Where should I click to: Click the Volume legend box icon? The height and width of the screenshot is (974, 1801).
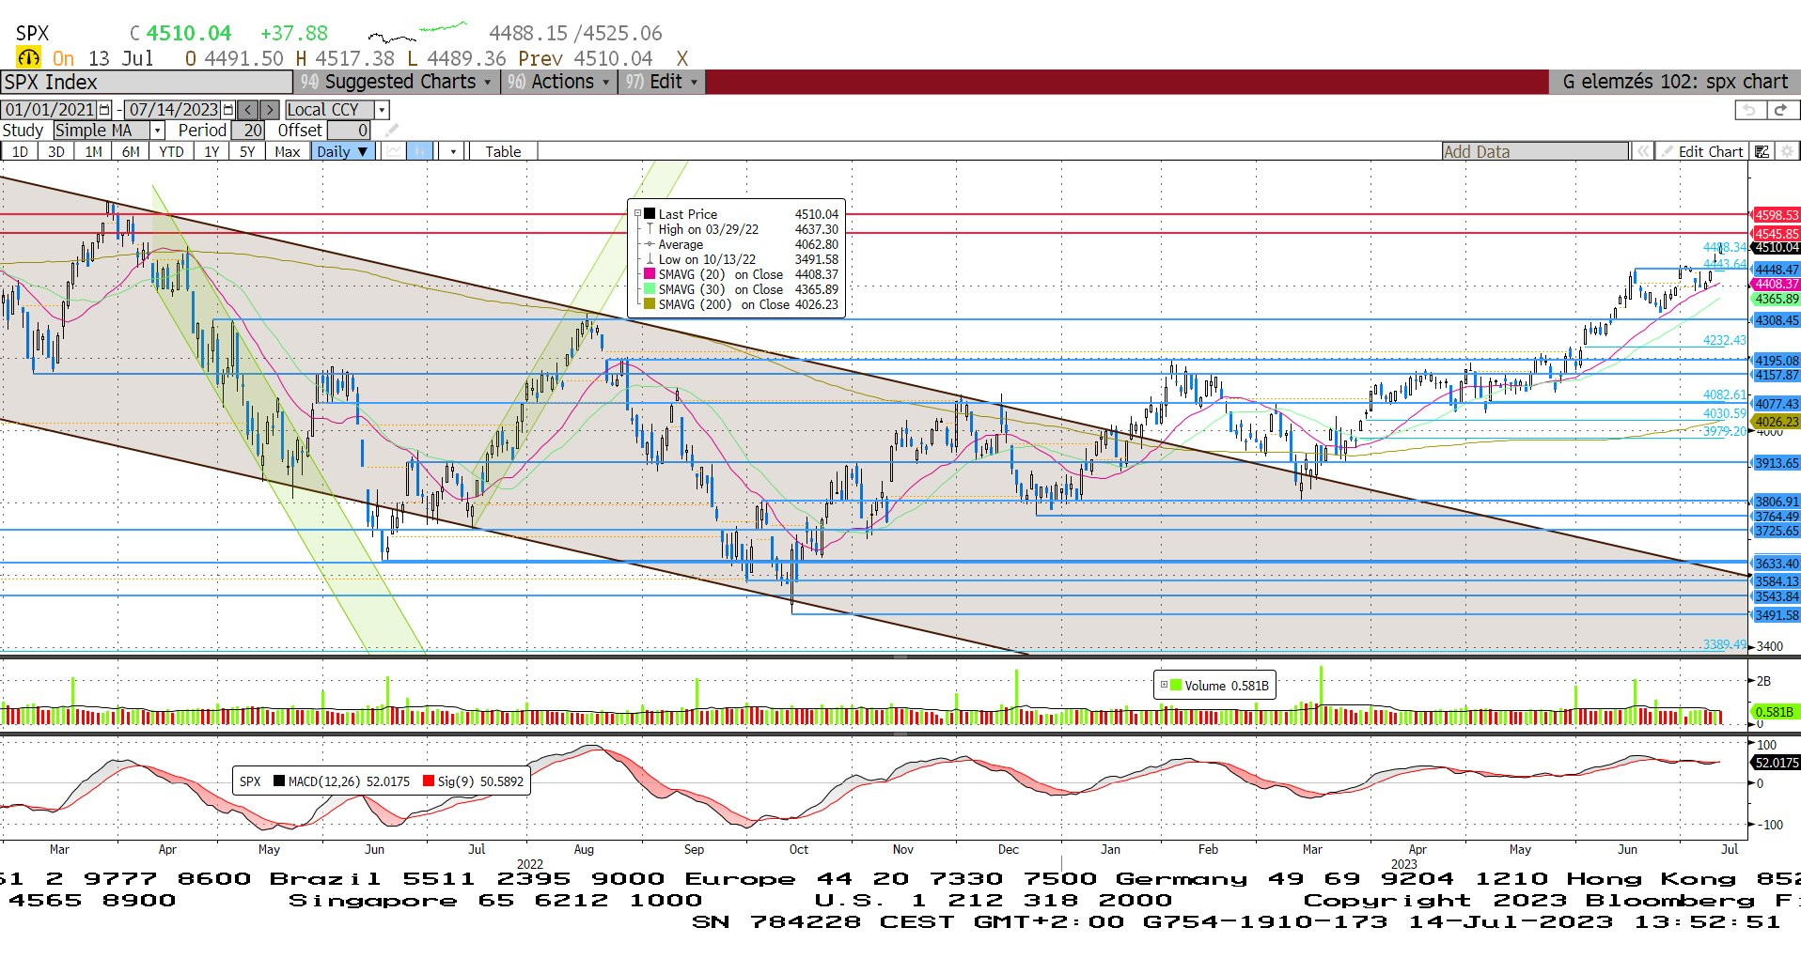click(x=1175, y=686)
